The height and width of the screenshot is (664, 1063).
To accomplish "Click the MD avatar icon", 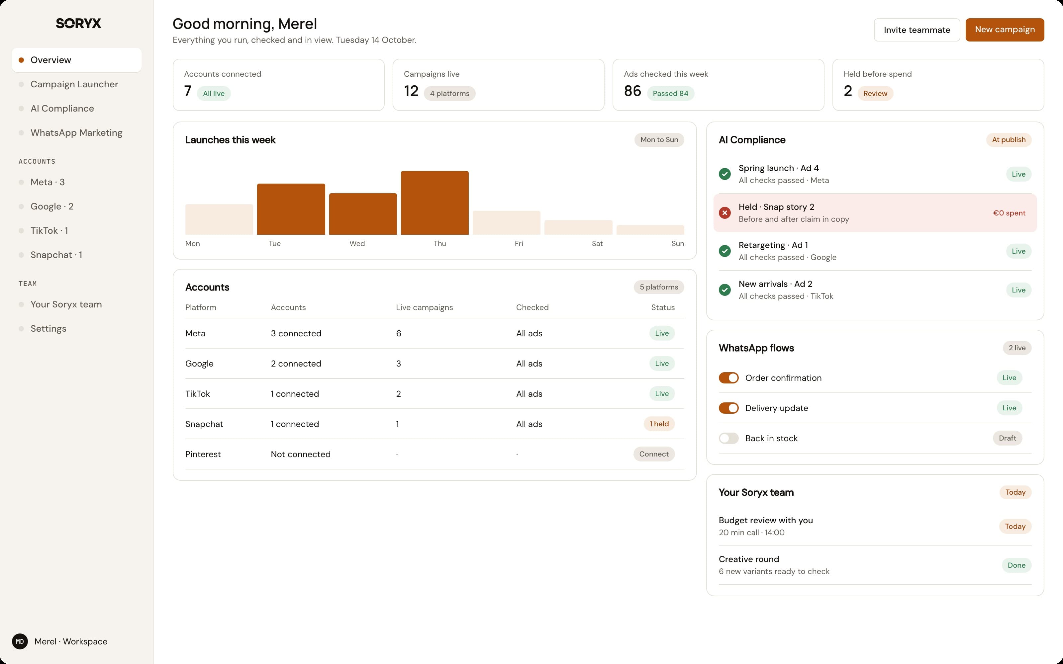I will (x=20, y=641).
